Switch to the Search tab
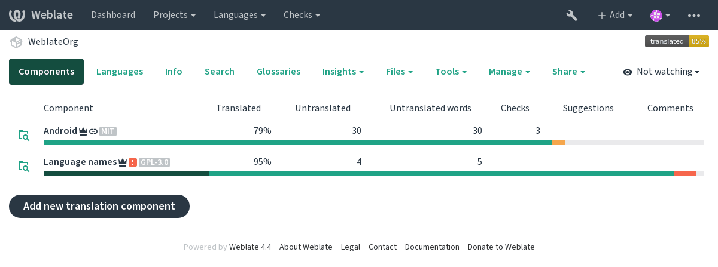This screenshot has width=718, height=267. [220, 72]
